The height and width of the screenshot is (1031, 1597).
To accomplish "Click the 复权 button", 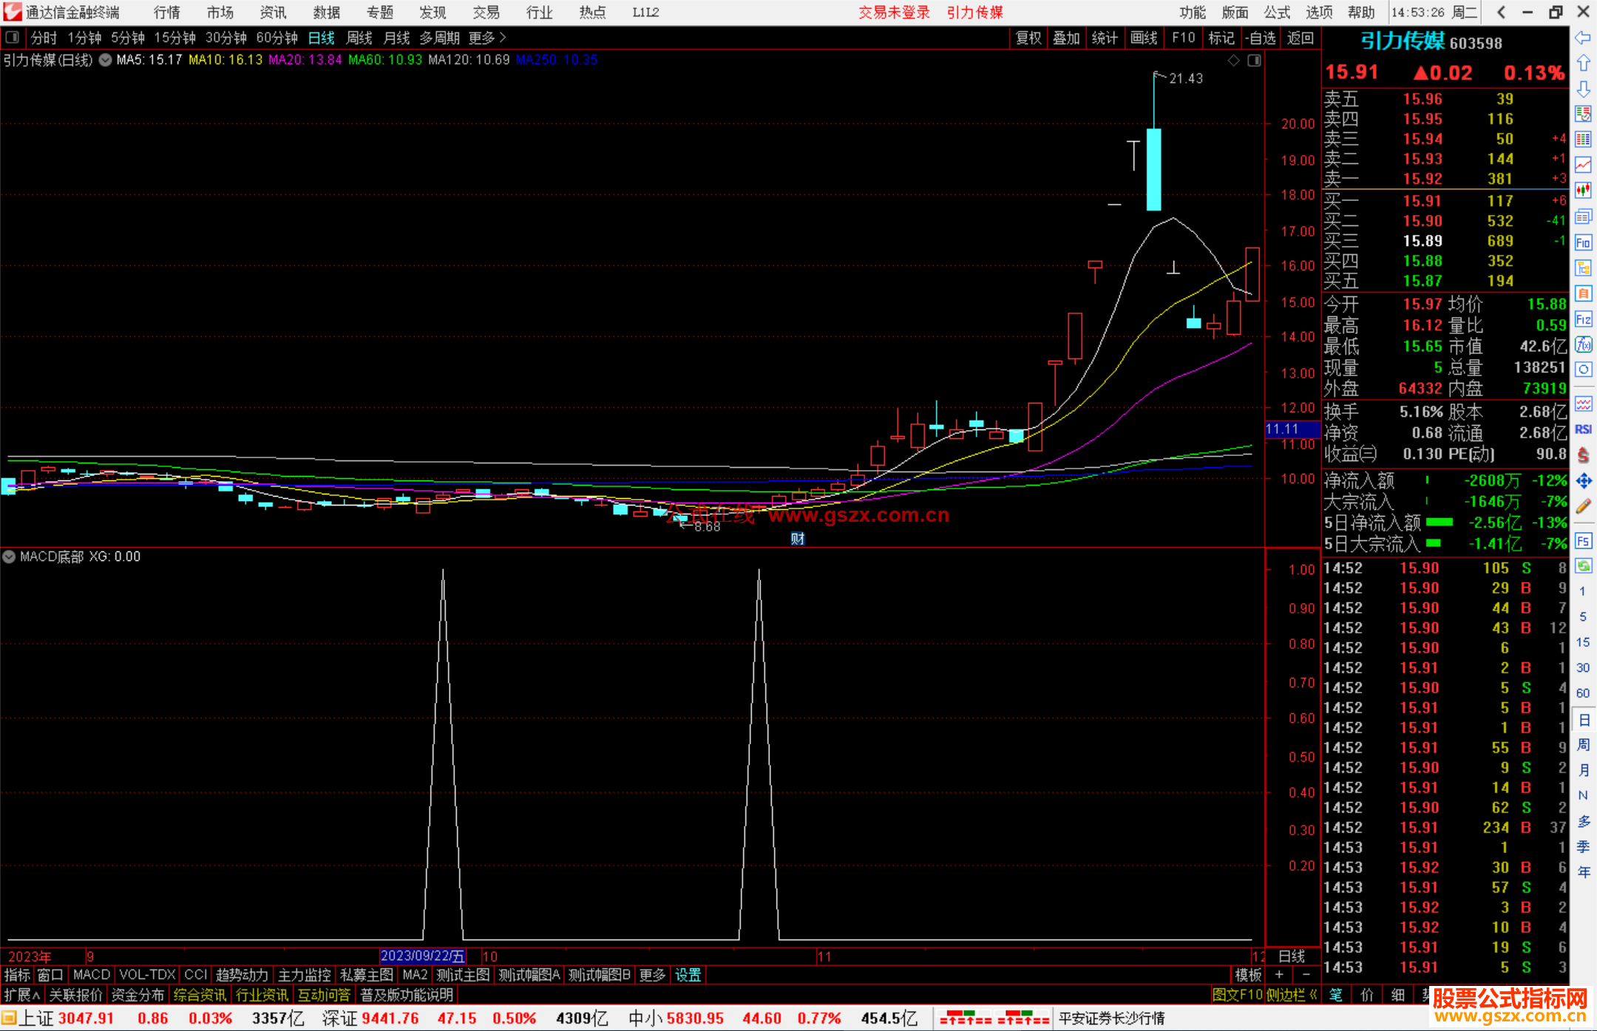I will 1028,38.
